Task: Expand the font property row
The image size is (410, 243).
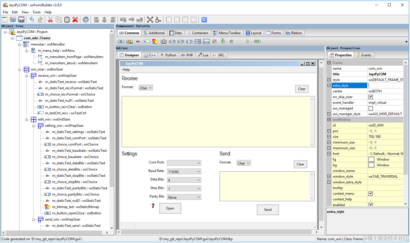Action: (329, 154)
